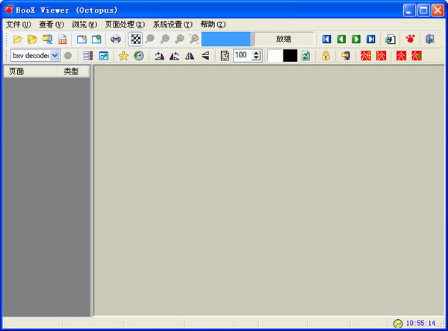
Task: Click the yellow padlock icon
Action: click(x=326, y=56)
